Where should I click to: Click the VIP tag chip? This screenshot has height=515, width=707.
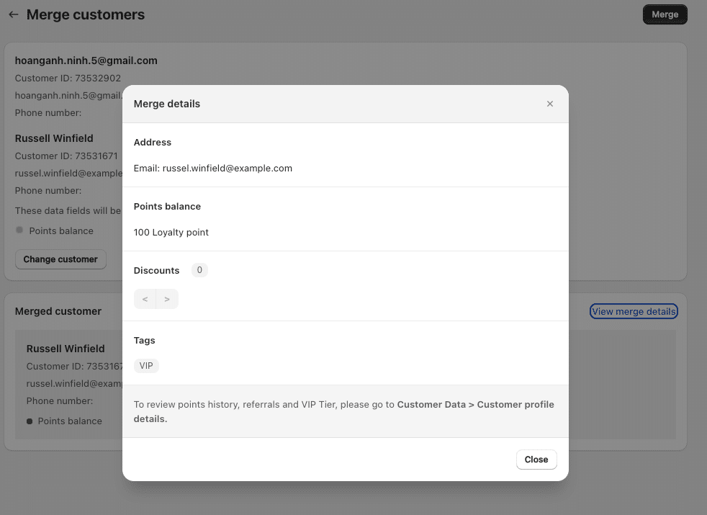tap(146, 366)
